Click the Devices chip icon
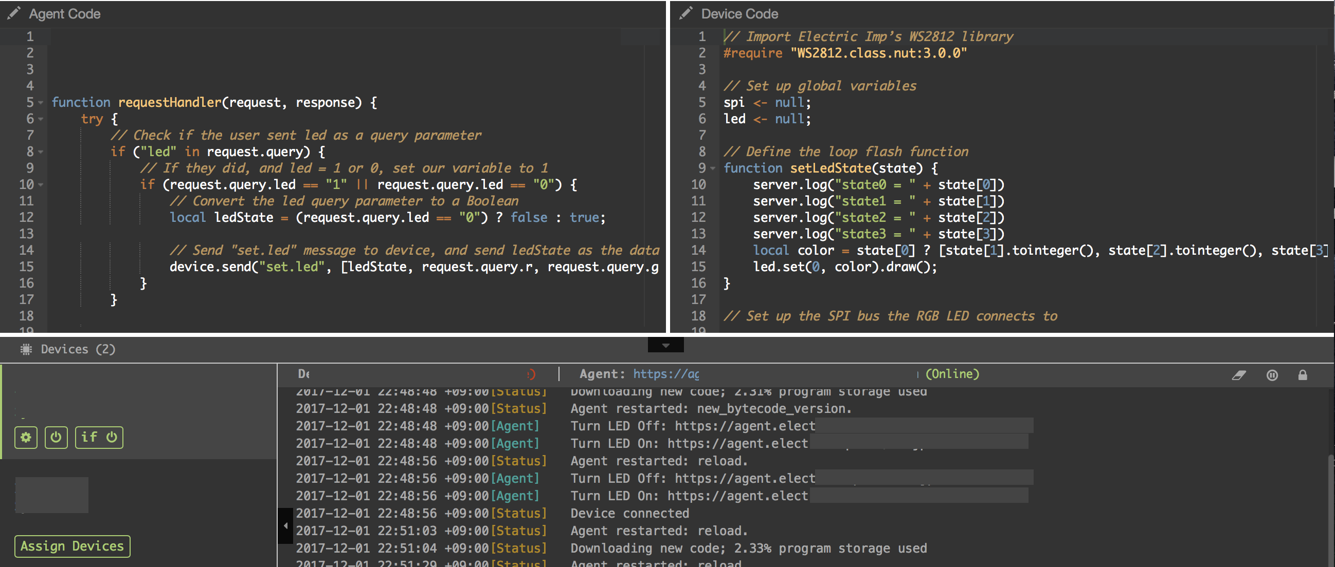The height and width of the screenshot is (567, 1335). click(26, 349)
